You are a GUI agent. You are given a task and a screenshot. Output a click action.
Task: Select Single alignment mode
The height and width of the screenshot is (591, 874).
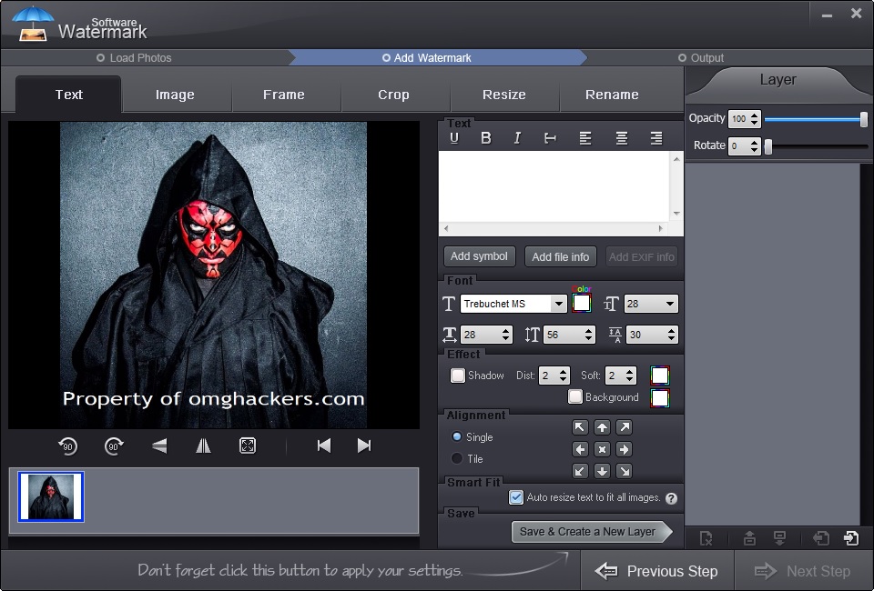coord(457,436)
